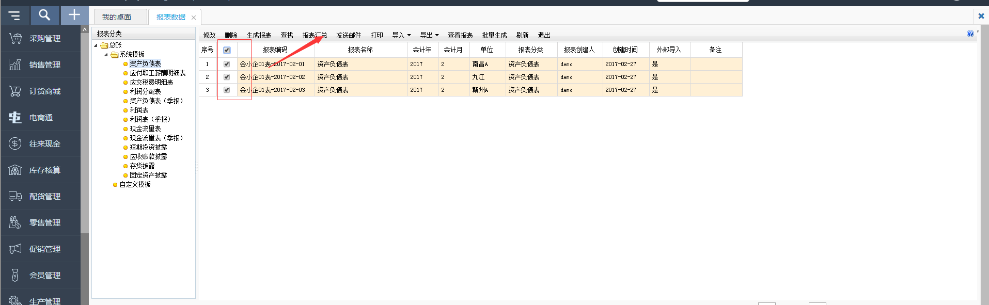
Task: Open 配货管理 truck icon
Action: [15, 196]
